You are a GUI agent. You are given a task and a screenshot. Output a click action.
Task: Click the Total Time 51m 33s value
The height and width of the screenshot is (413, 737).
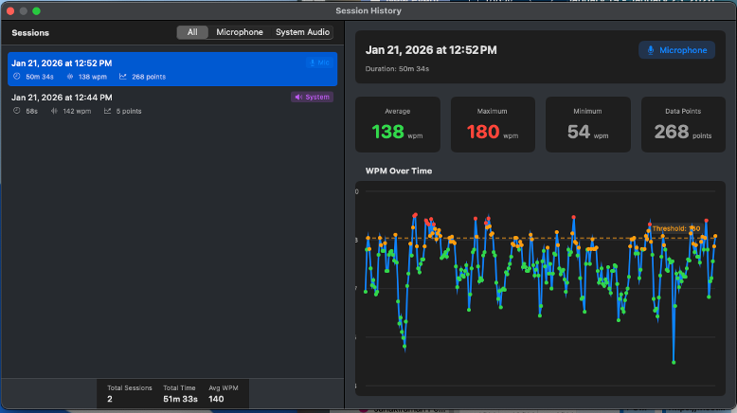(180, 399)
